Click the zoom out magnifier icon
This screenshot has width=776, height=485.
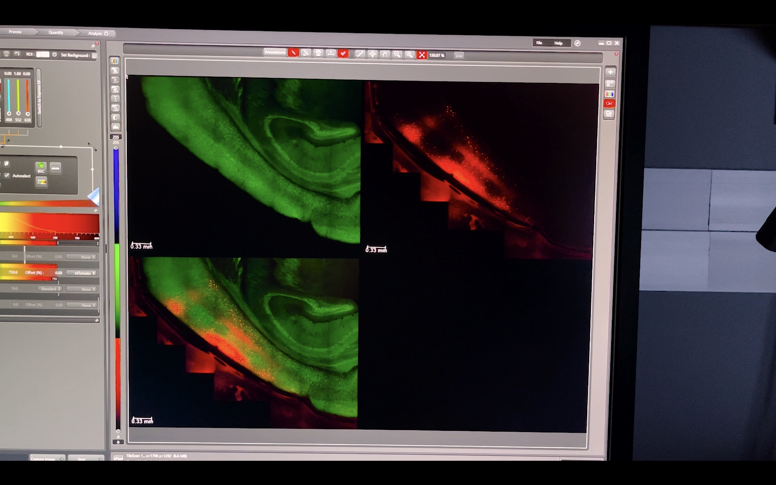click(x=397, y=54)
